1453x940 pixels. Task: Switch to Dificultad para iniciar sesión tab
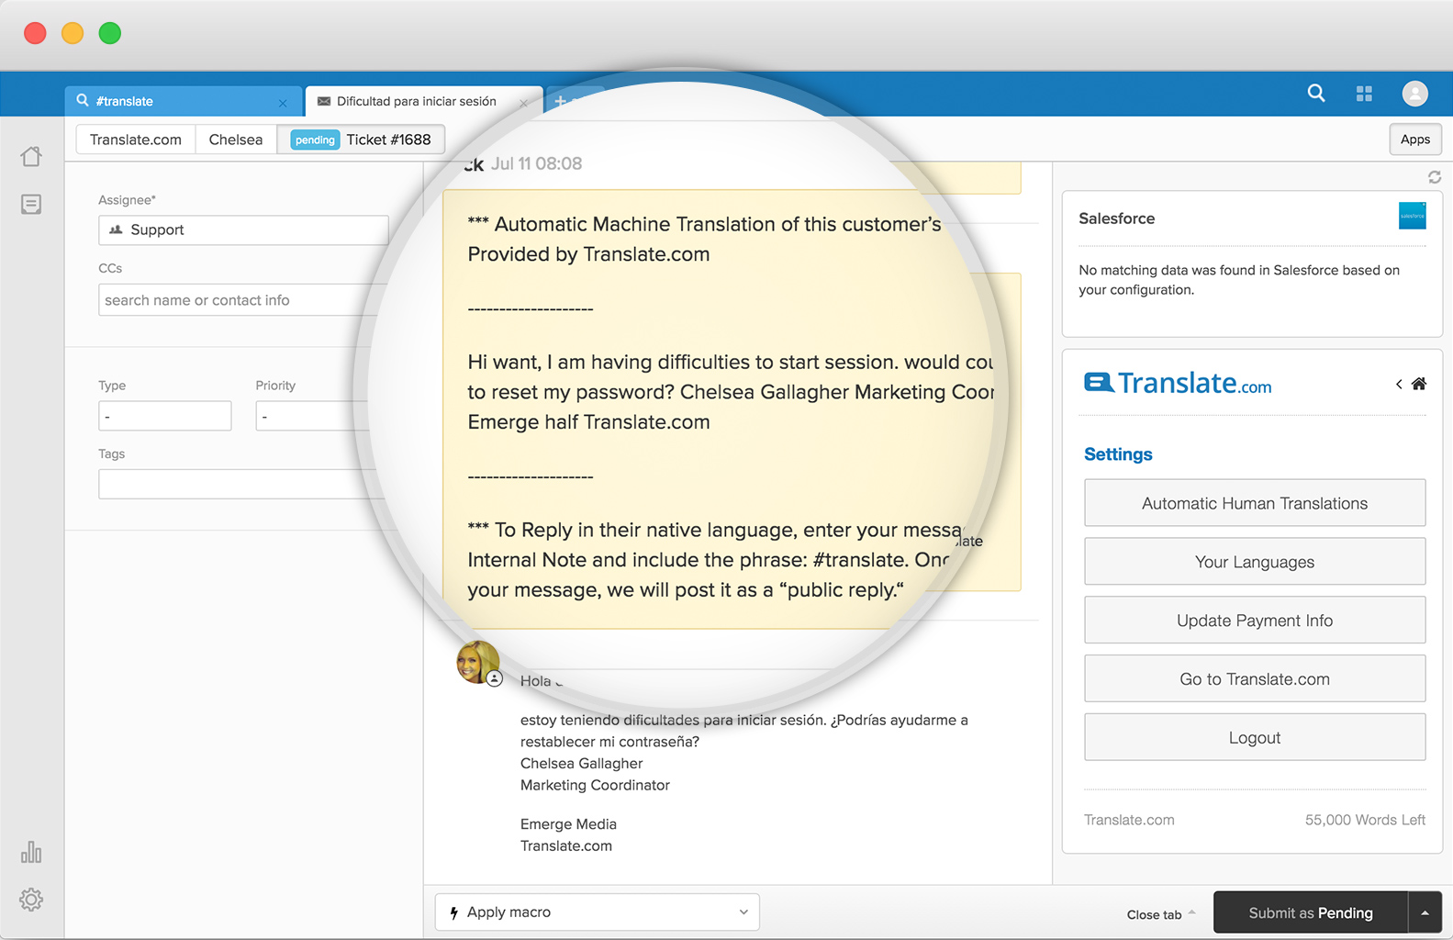coord(424,101)
